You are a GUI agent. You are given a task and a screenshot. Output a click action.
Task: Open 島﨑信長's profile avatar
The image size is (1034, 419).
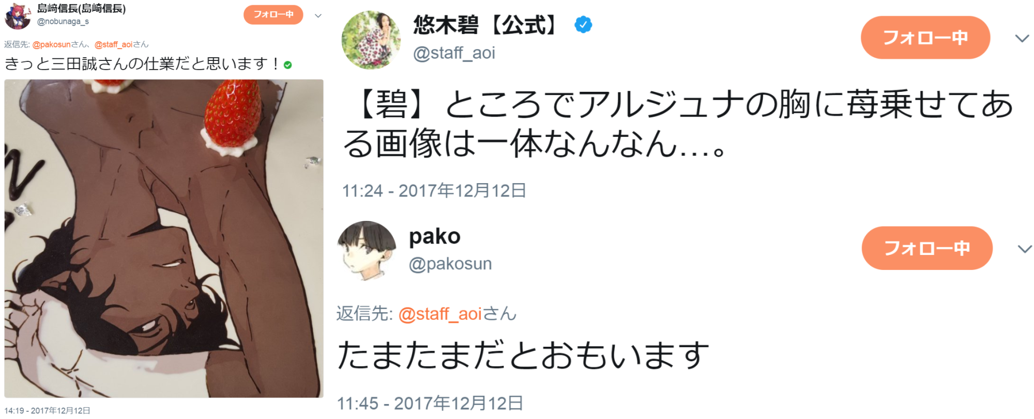[x=18, y=15]
